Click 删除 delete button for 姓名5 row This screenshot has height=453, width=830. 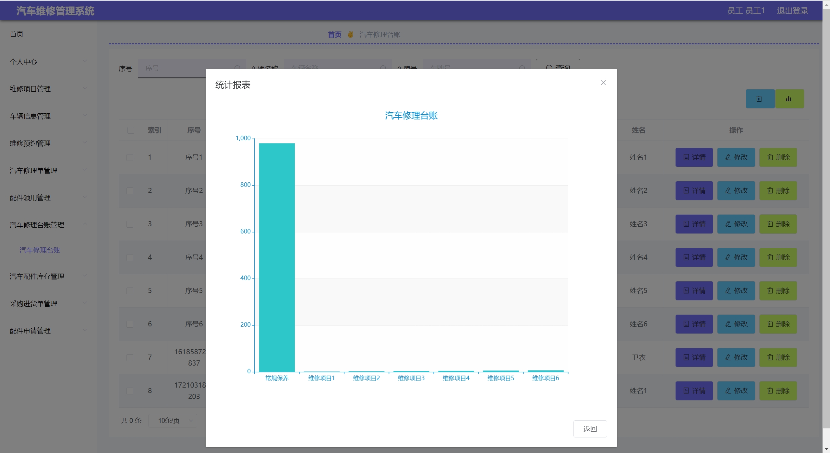pos(777,291)
